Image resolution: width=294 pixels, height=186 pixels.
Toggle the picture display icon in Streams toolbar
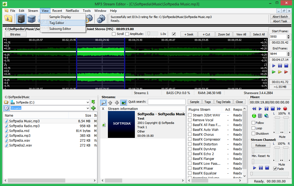click(124, 102)
